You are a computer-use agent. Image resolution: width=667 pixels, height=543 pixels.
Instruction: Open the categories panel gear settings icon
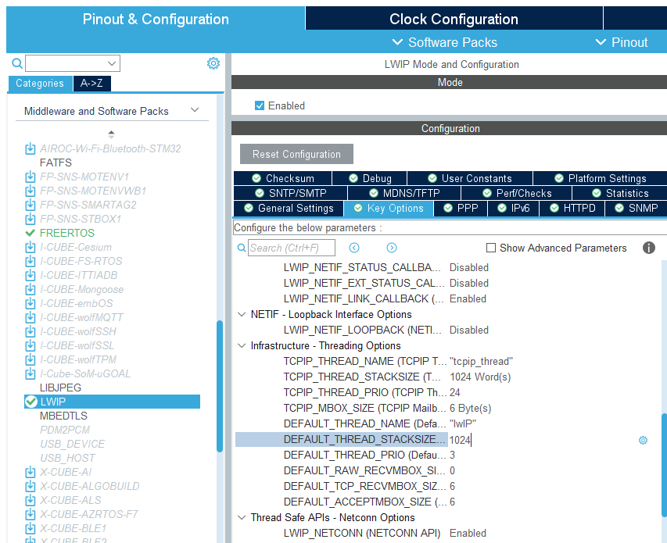pos(213,63)
